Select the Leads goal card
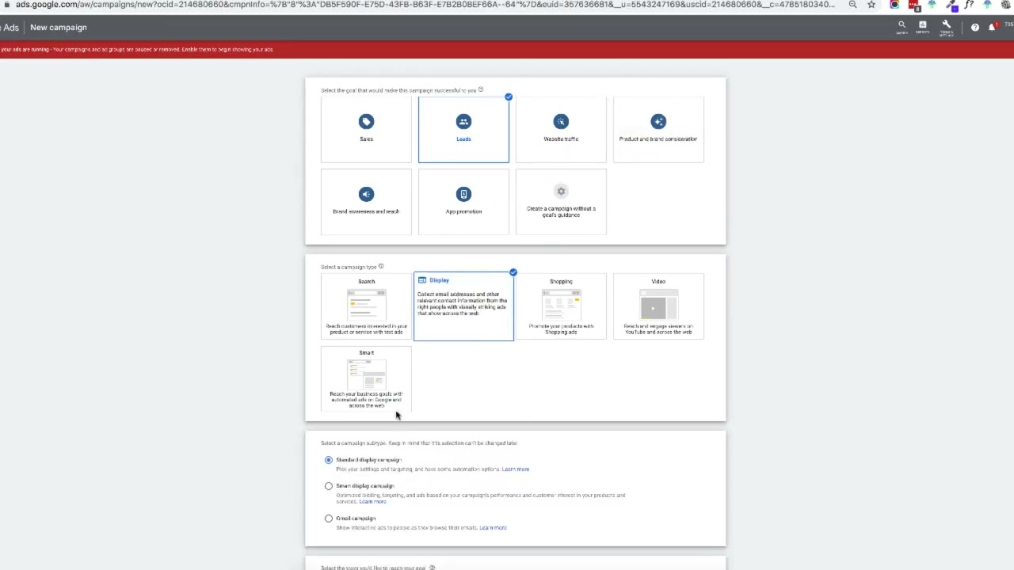The height and width of the screenshot is (570, 1014). (x=463, y=130)
